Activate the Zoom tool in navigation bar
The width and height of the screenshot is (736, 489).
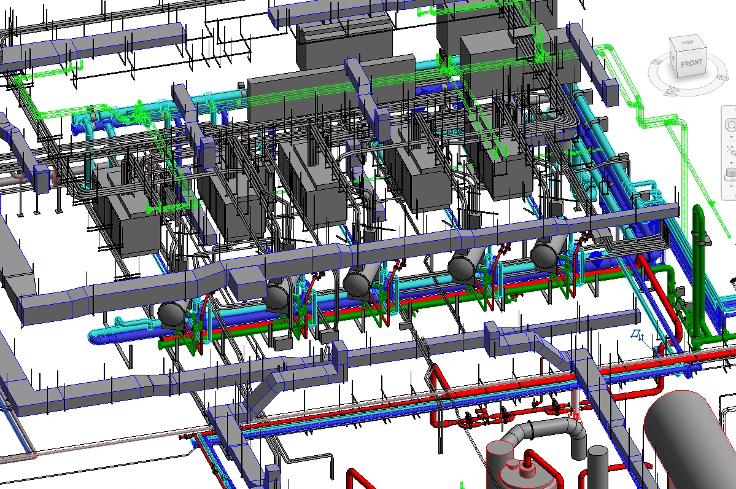(730, 151)
